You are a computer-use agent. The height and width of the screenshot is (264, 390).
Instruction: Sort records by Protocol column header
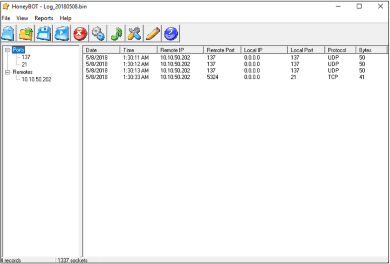pos(340,50)
